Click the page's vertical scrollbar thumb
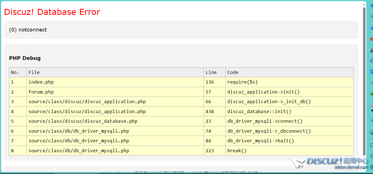The width and height of the screenshot is (373, 174). [364, 82]
